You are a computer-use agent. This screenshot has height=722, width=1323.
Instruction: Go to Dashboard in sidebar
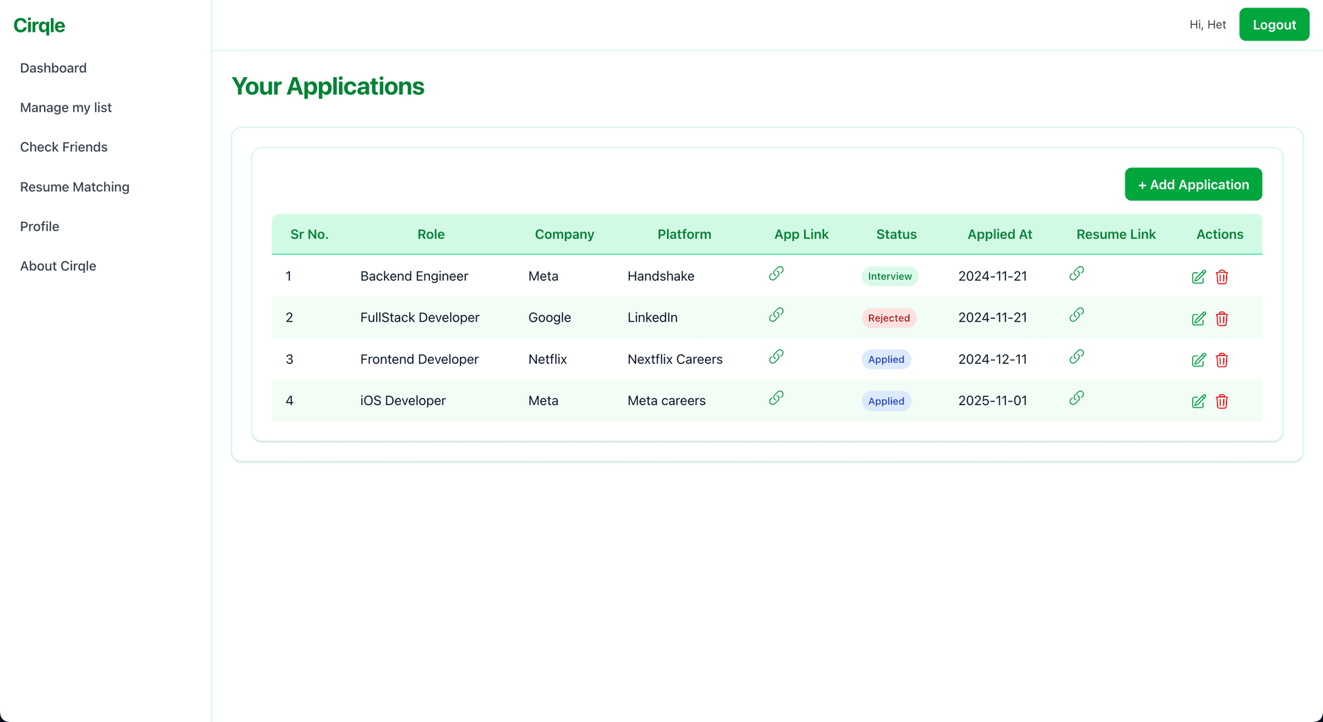(x=53, y=68)
